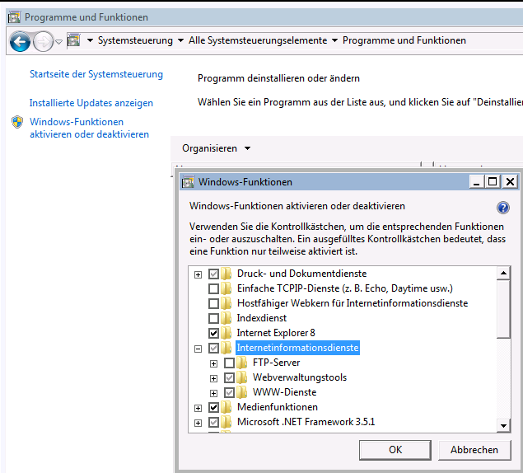Viewport: 523px width, 473px height.
Task: Click scrollbar down arrow in feature list
Action: (x=503, y=425)
